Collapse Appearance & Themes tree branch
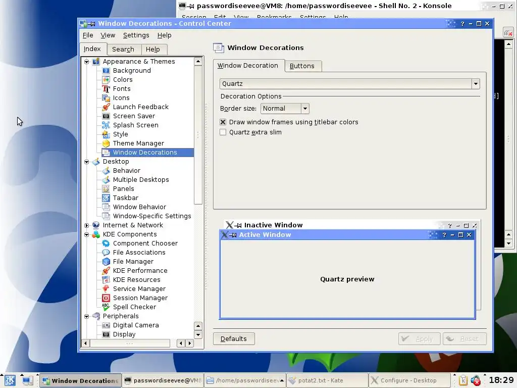Screen dimensions: 517x388 [x=86, y=62]
